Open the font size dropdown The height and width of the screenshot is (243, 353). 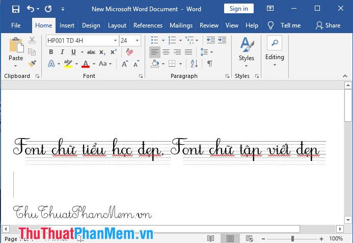(138, 40)
